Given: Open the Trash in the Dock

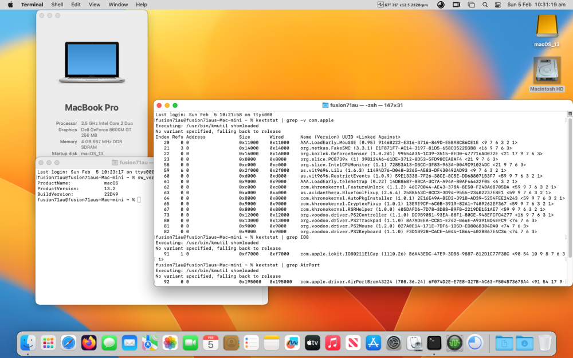Looking at the screenshot, I should coord(544,343).
